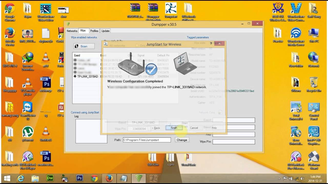Open Intel HD Graphics desktop icon

tap(314, 136)
